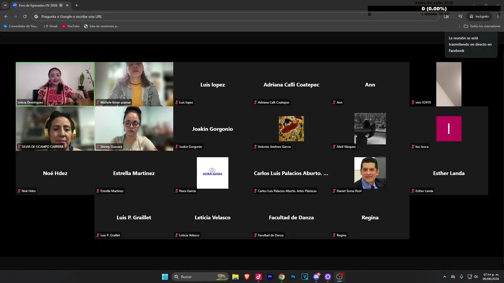Open the clock and date panel
The image size is (504, 283).
tap(491, 277)
